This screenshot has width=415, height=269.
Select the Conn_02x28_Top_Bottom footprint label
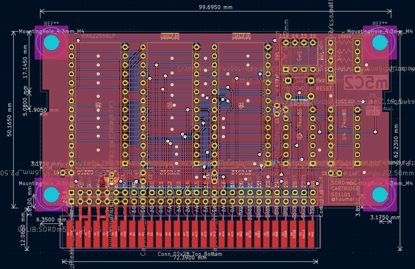[190, 254]
